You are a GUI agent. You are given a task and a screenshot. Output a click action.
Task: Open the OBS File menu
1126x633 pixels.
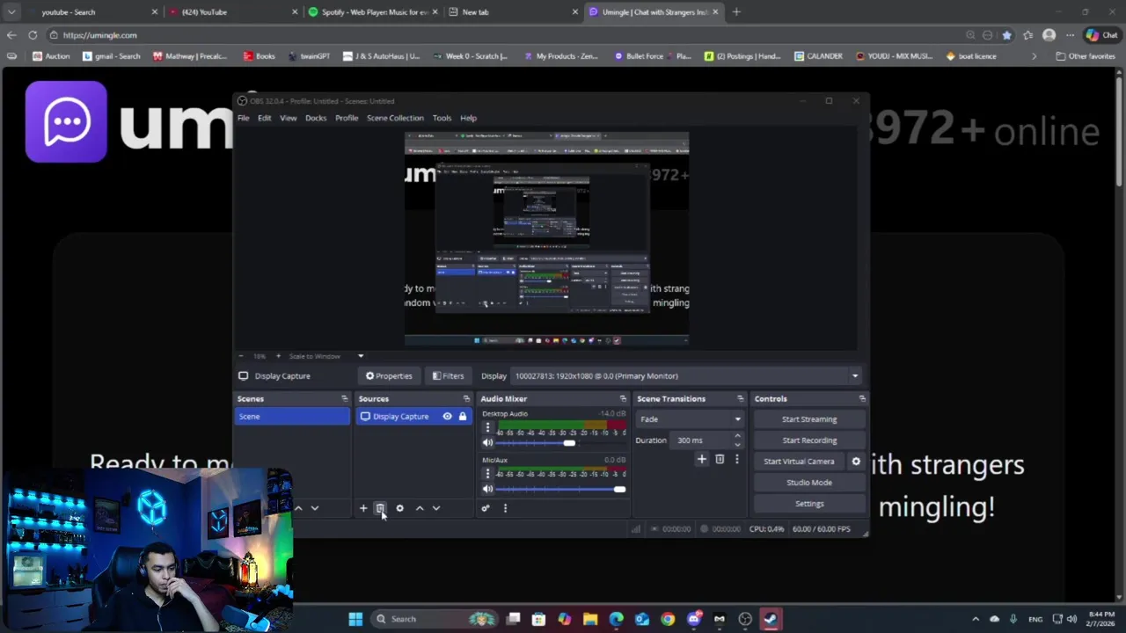pos(243,118)
